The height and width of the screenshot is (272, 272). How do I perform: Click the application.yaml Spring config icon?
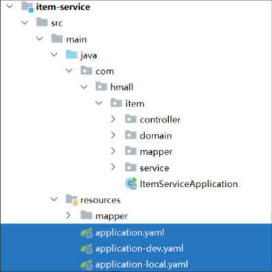tap(87, 233)
